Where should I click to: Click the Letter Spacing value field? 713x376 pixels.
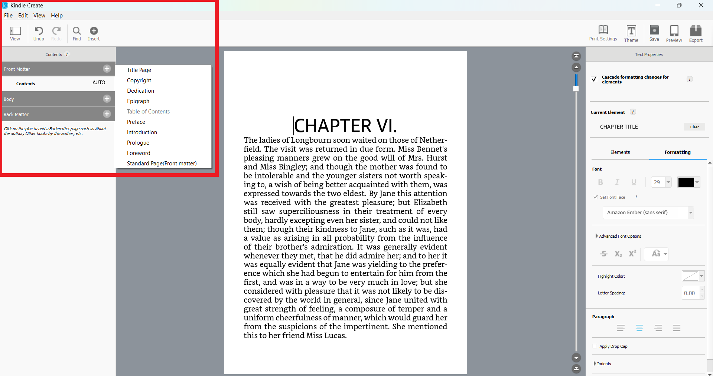(x=690, y=293)
